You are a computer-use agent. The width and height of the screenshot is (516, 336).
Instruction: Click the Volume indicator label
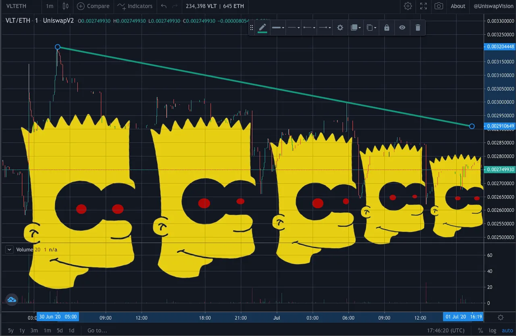click(24, 250)
